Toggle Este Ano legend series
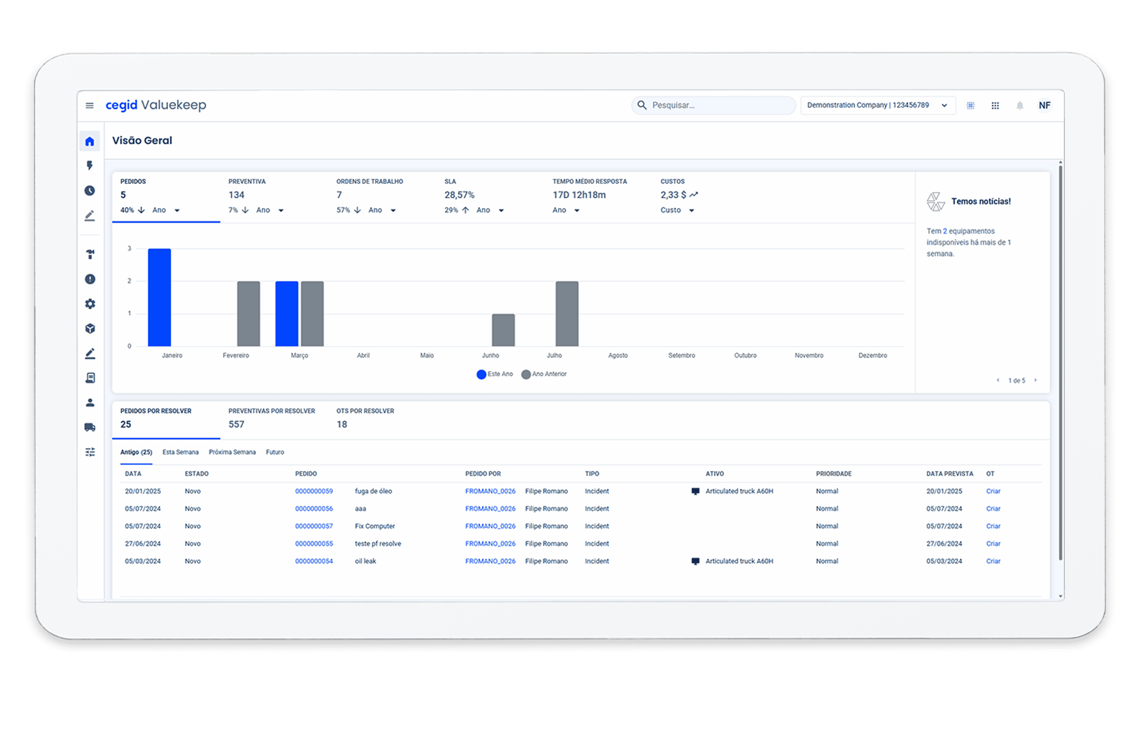 click(x=495, y=374)
